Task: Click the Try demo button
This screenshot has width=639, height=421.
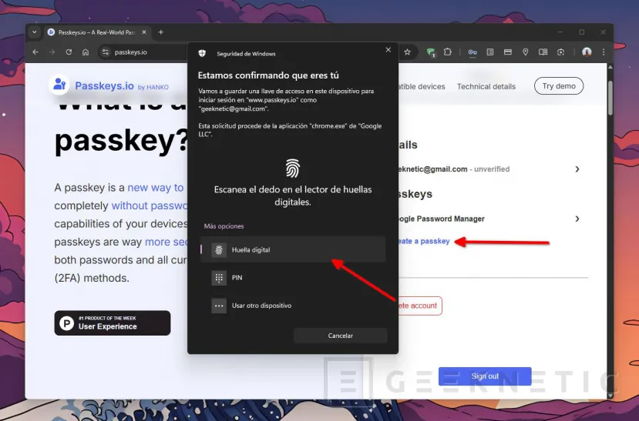Action: (x=559, y=86)
